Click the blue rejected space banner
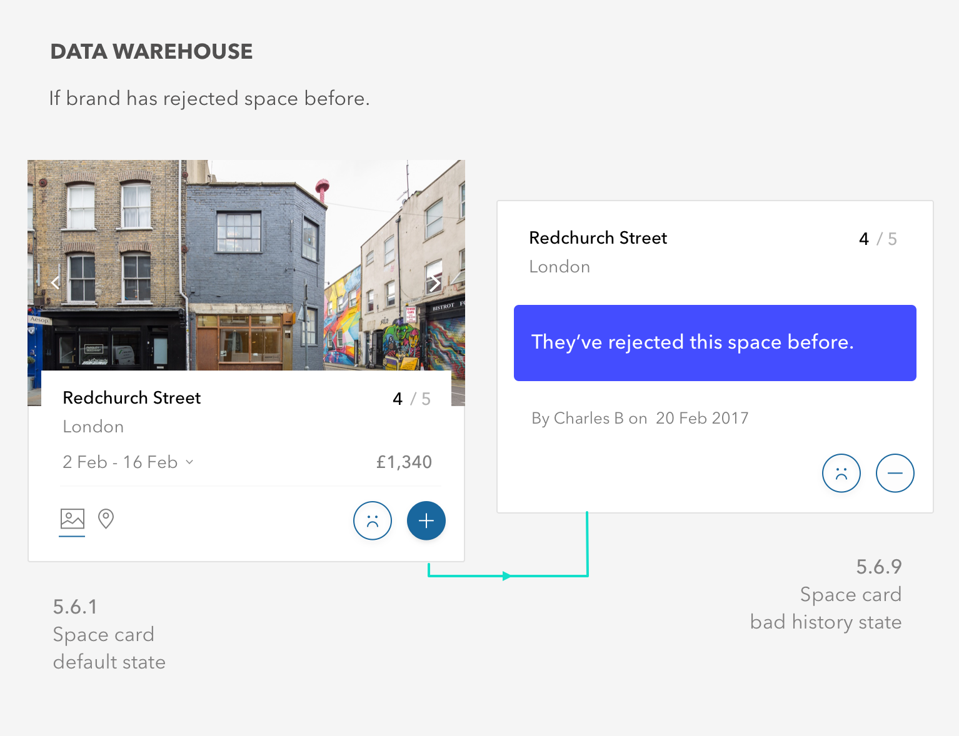Screen dimensions: 959x736 (715, 343)
